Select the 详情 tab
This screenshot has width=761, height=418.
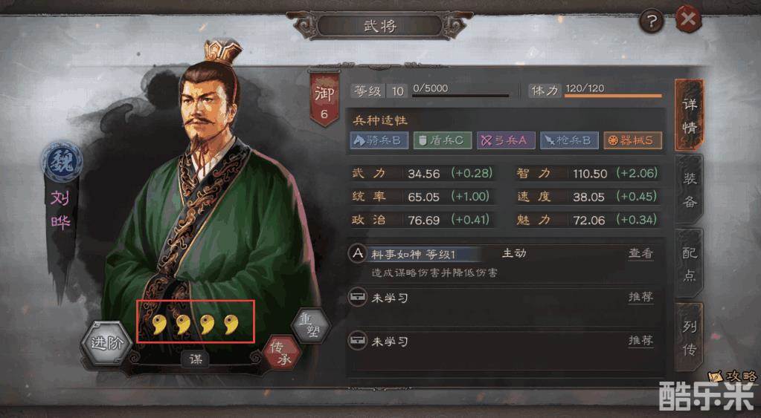tap(689, 115)
